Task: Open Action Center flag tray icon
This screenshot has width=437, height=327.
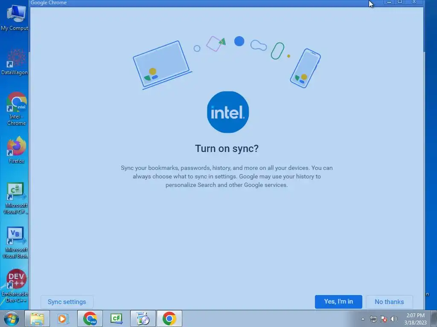Action: click(x=384, y=319)
